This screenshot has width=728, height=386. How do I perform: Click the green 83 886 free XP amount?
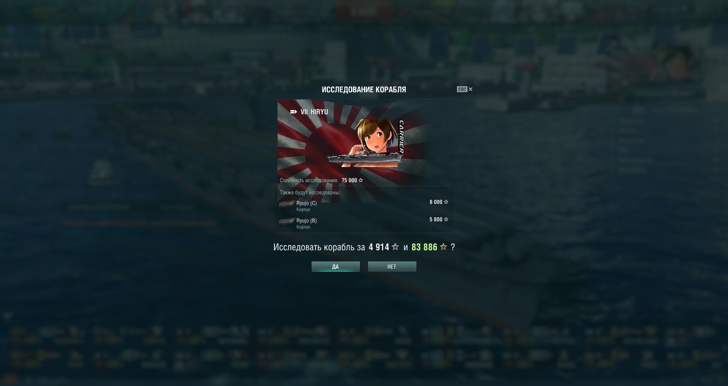pos(424,247)
